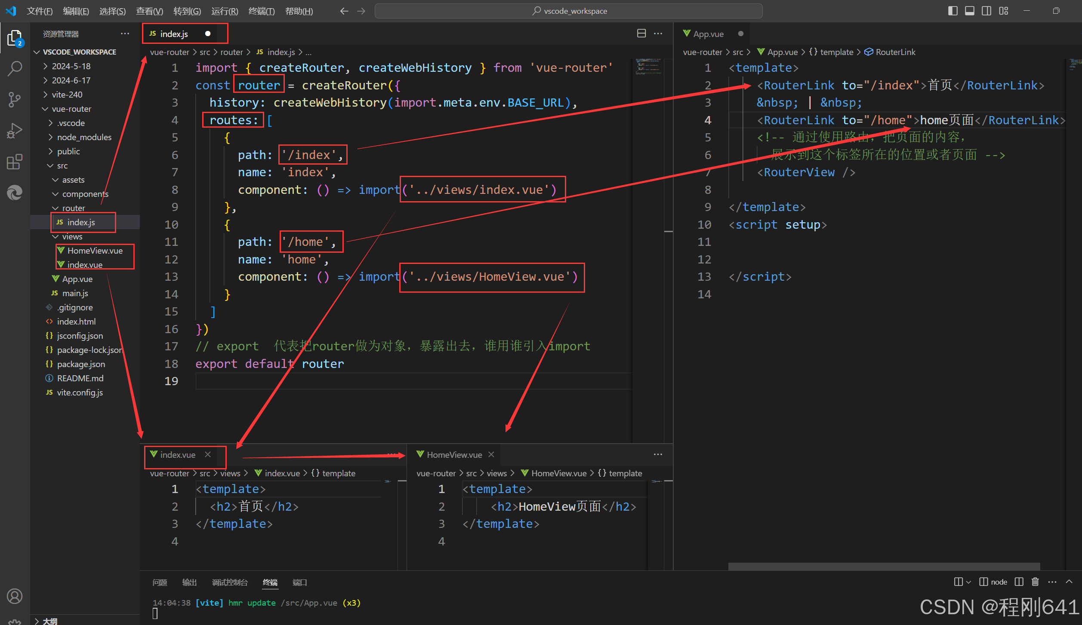Open Source Control view in activity bar
Viewport: 1082px width, 625px height.
(15, 100)
